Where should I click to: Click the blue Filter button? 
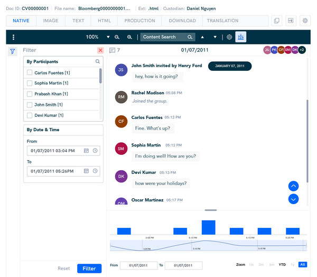[x=89, y=269]
